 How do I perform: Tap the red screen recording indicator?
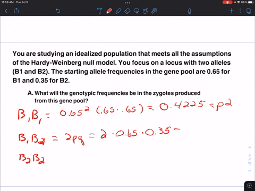(227, 2)
